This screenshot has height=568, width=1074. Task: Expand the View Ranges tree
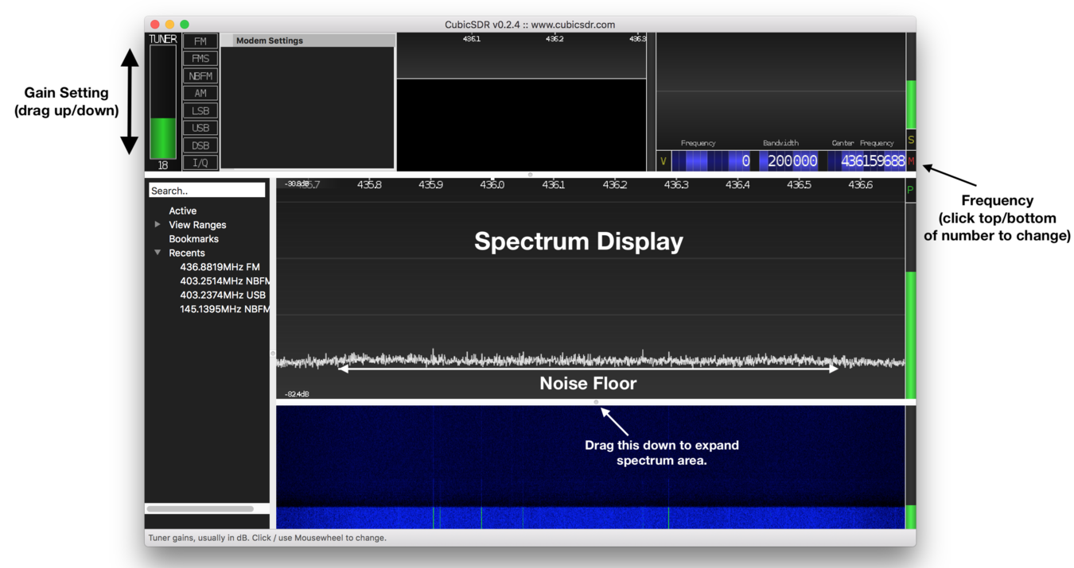[x=157, y=225]
